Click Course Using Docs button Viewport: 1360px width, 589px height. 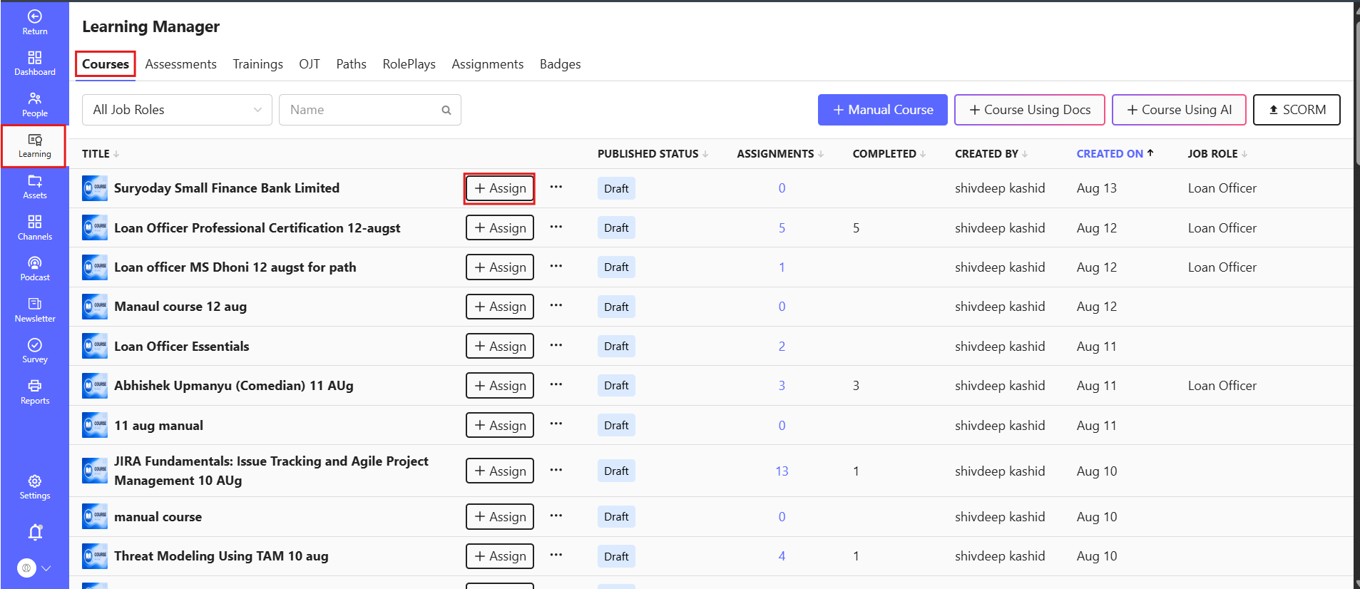[1030, 110]
